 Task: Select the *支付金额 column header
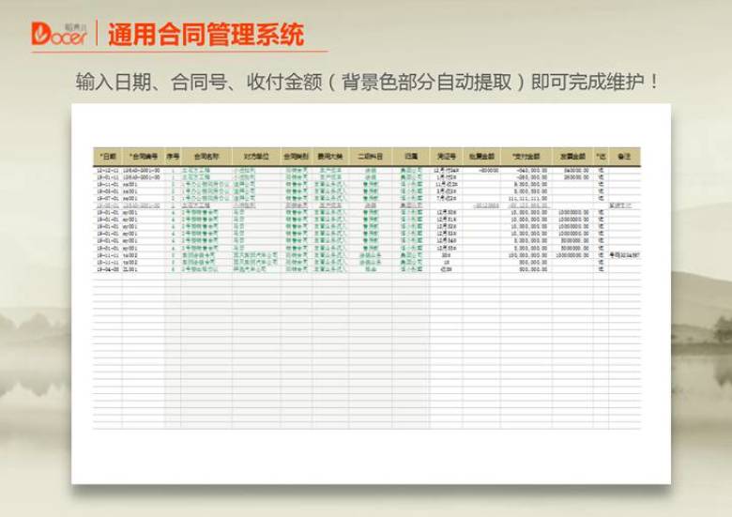526,157
